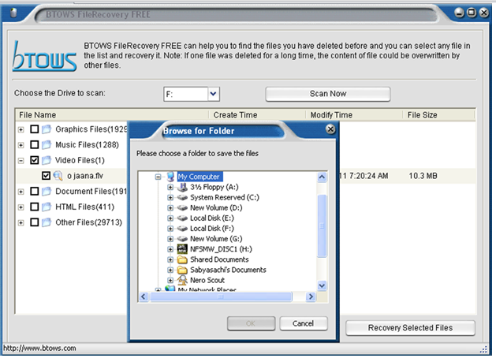Click the o jaana.flv file icon

click(x=58, y=176)
